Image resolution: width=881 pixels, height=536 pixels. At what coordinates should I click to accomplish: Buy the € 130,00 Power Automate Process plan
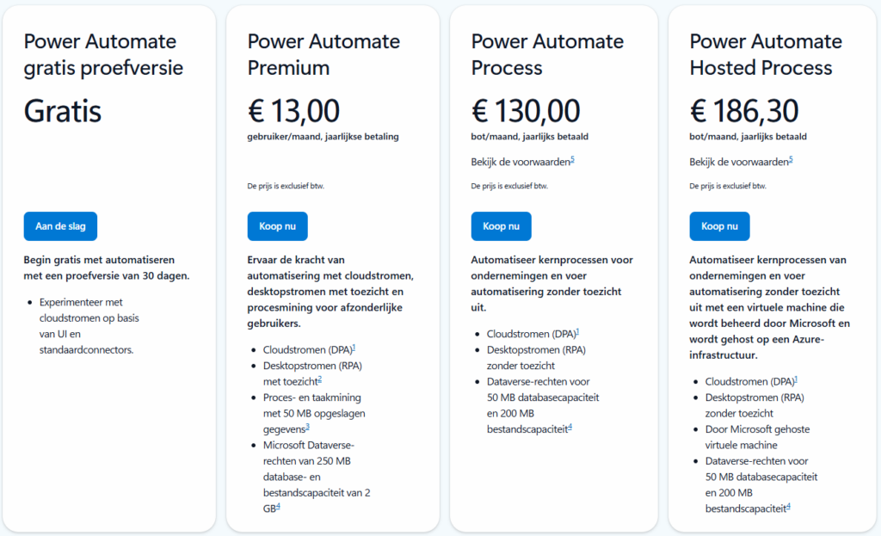[x=501, y=226]
